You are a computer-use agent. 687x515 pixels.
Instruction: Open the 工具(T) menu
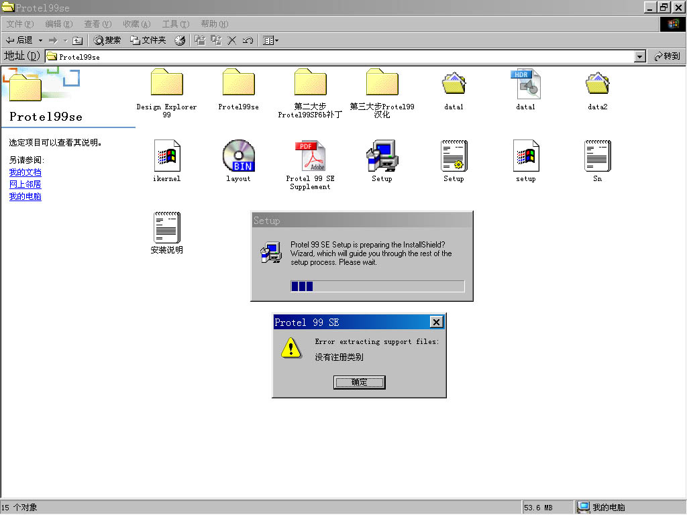click(x=176, y=24)
